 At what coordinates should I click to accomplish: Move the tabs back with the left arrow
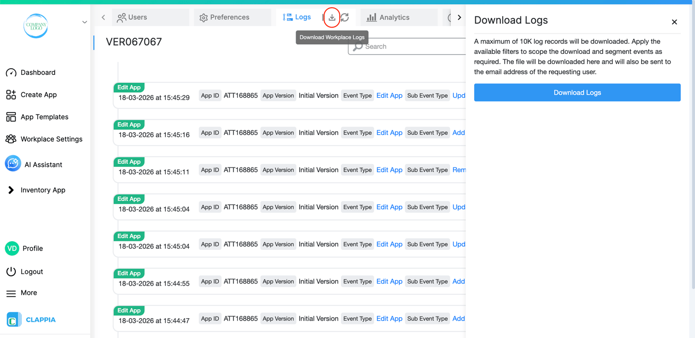(x=103, y=17)
